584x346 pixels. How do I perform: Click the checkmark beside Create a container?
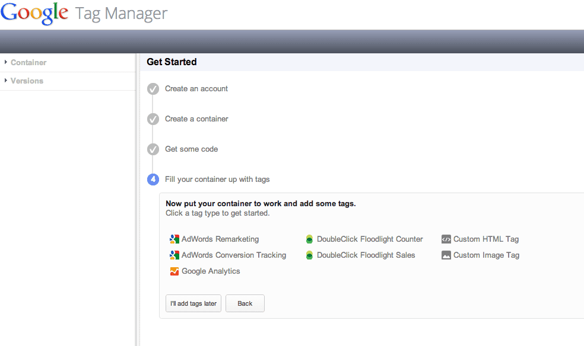[x=153, y=119]
